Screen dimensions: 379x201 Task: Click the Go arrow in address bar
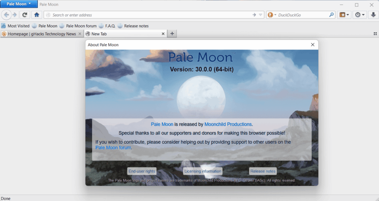pyautogui.click(x=254, y=15)
